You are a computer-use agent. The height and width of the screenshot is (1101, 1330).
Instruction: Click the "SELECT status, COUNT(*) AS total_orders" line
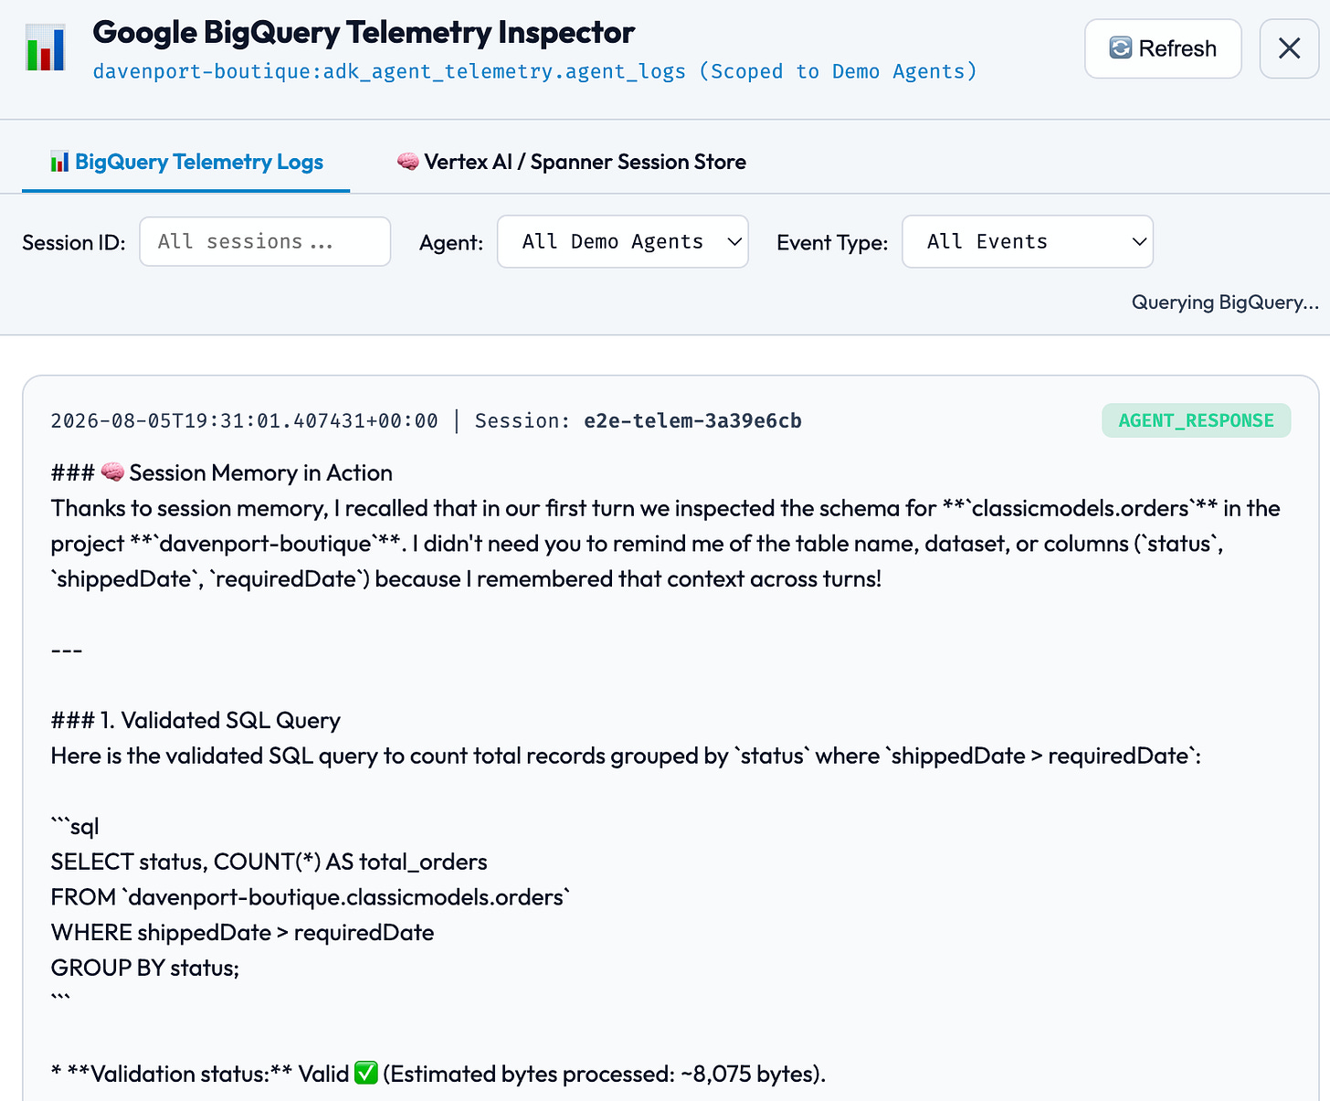coord(269,862)
